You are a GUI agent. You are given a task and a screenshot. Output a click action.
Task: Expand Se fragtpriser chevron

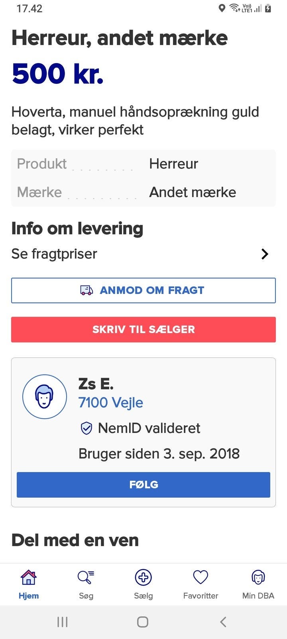tap(265, 254)
